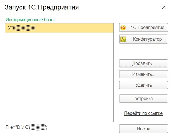Click the compass icon on the Конфигуратор button
Screen dimensions: 171x136
coord(123,39)
